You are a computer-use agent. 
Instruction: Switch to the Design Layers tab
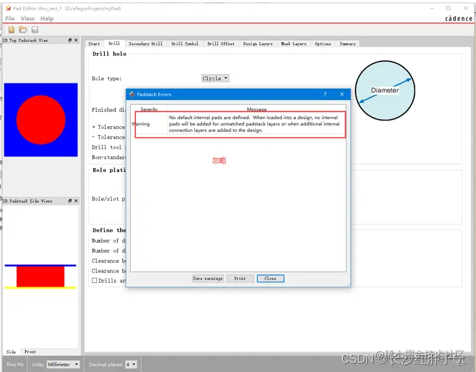pyautogui.click(x=258, y=43)
